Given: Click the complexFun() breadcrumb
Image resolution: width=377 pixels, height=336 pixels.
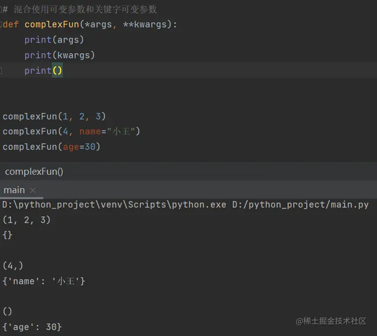Looking at the screenshot, I should coord(34,172).
